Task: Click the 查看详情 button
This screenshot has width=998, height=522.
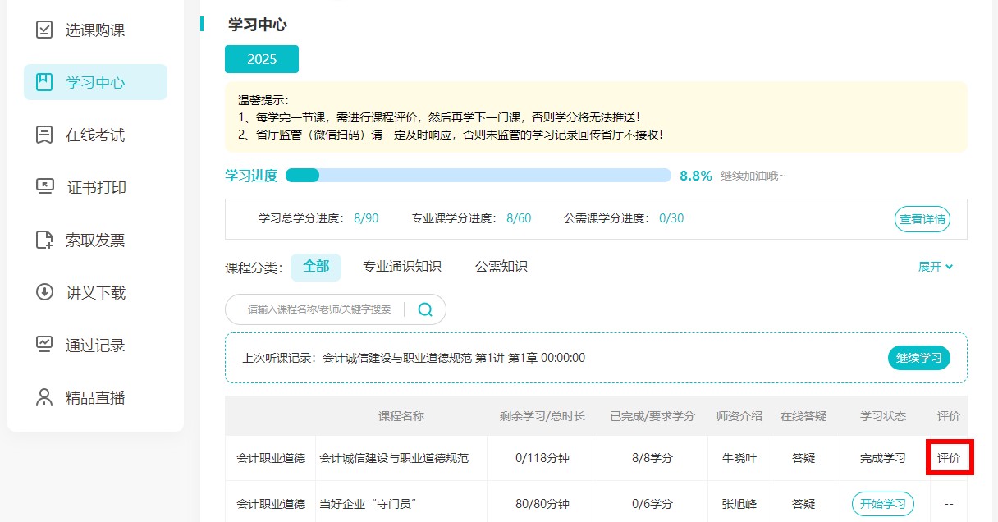Action: click(922, 219)
